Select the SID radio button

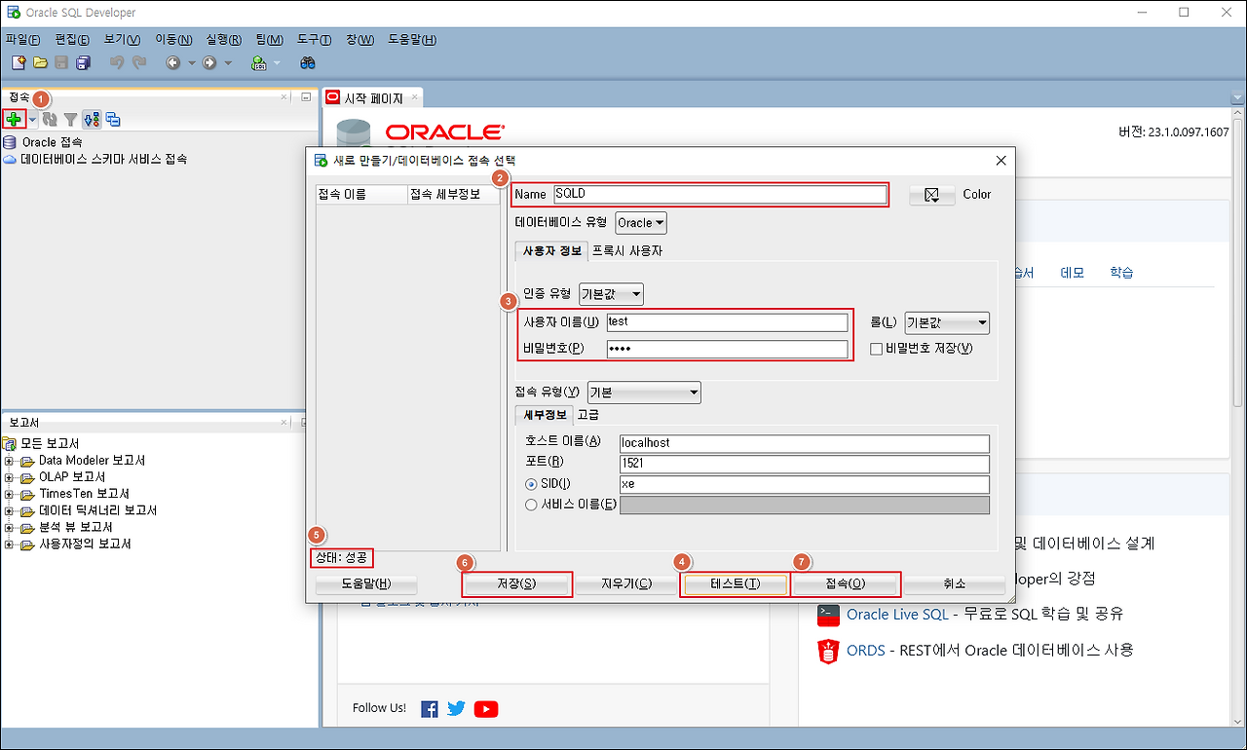pyautogui.click(x=529, y=484)
